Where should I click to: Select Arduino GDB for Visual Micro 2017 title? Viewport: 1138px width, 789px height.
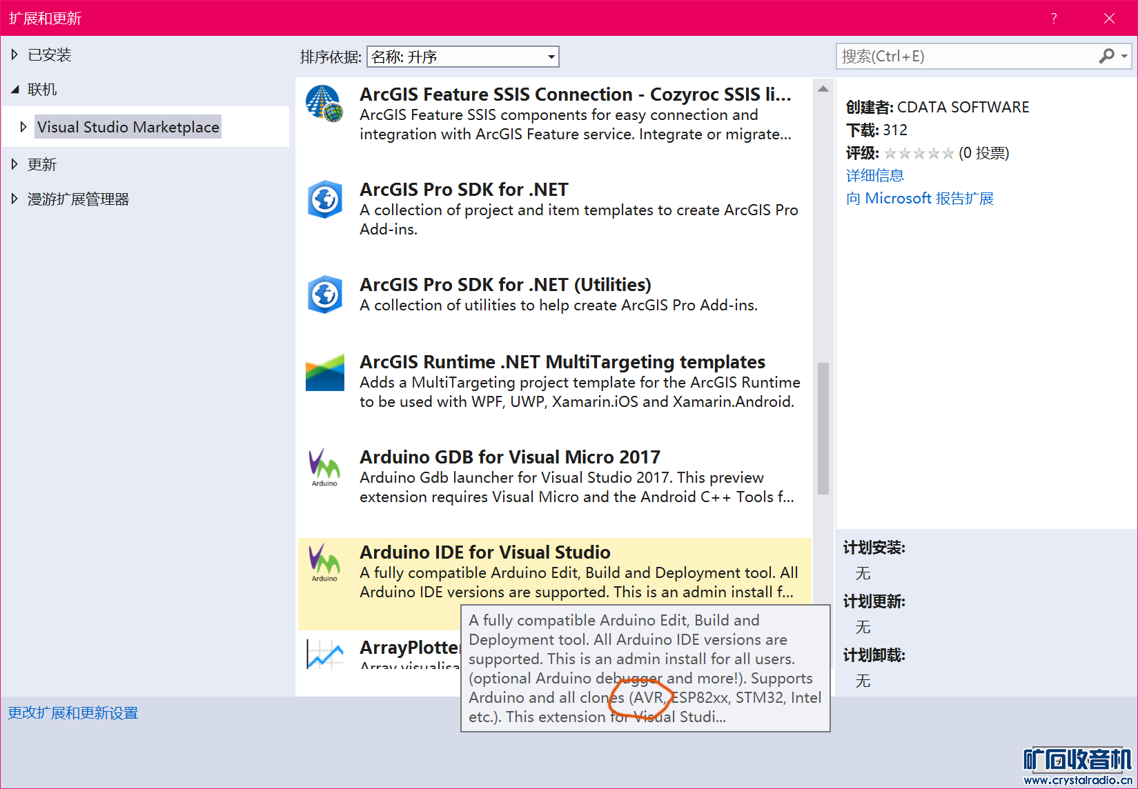pyautogui.click(x=510, y=457)
